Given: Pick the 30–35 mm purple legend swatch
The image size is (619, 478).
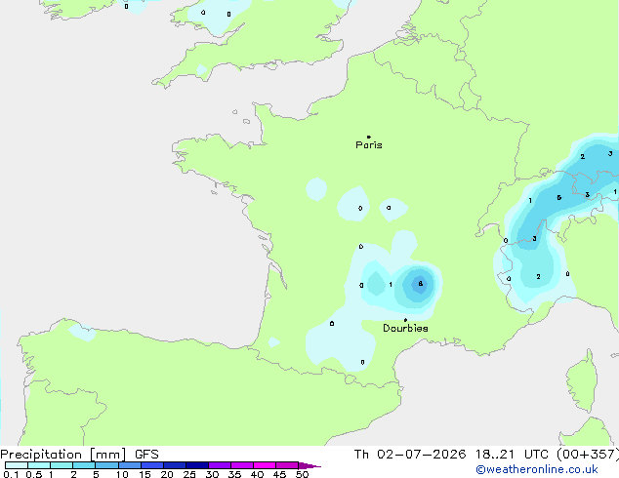Looking at the screenshot, I should [x=220, y=465].
